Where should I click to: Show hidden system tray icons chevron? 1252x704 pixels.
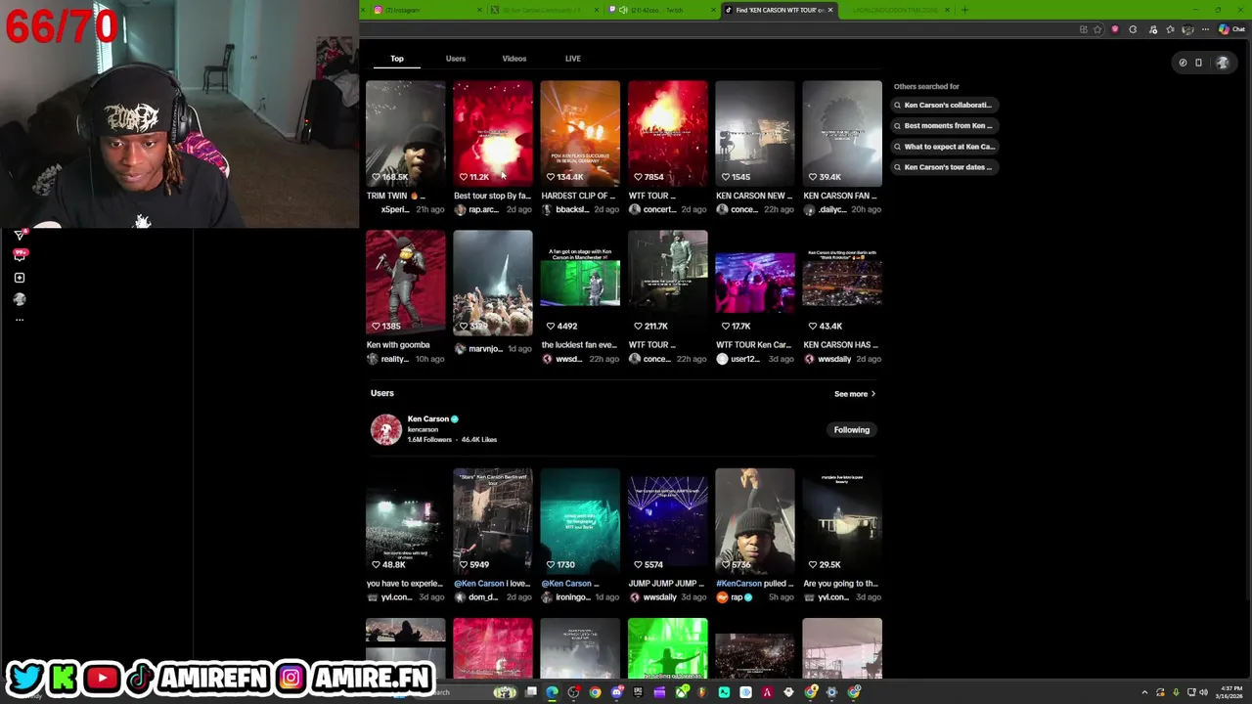[1145, 692]
